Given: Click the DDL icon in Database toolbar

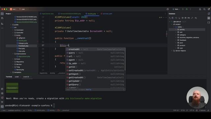Looking at the screenshot, I should click(x=189, y=18).
